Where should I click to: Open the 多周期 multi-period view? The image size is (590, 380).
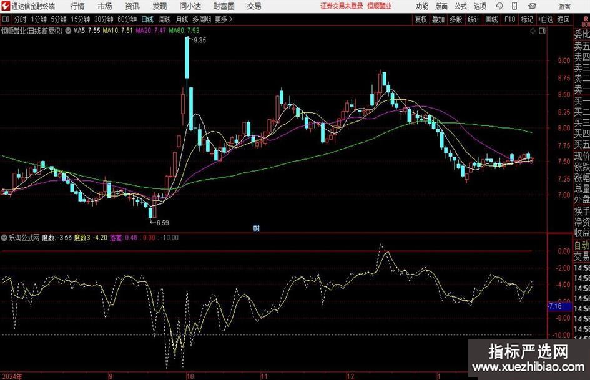(202, 19)
